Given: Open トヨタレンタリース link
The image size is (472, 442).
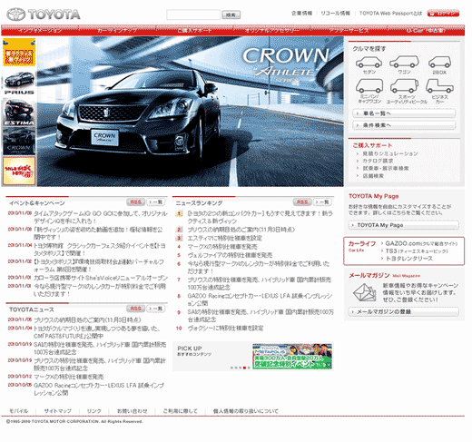Looking at the screenshot, I should click(408, 259).
